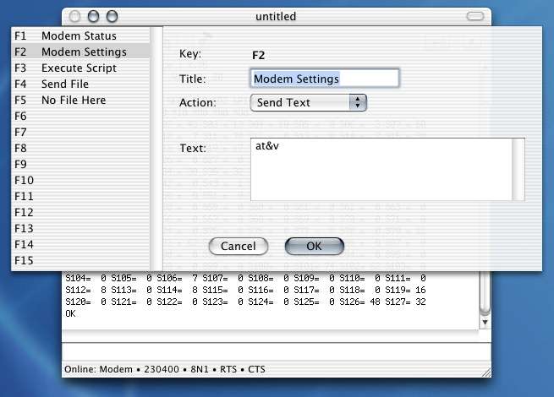Select the empty F10 key row
The width and height of the screenshot is (554, 397).
79,181
